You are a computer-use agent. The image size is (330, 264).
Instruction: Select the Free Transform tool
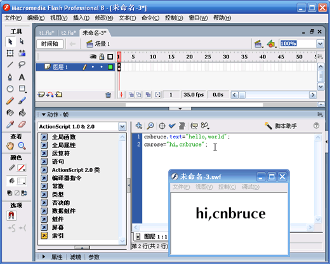click(x=10, y=53)
